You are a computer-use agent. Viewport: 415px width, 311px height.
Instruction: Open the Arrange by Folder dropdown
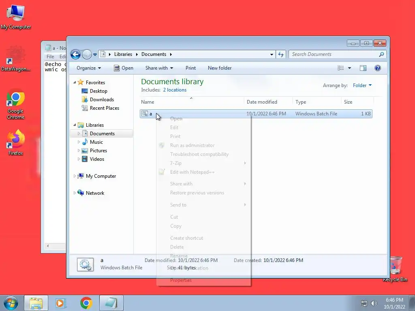[x=362, y=85]
